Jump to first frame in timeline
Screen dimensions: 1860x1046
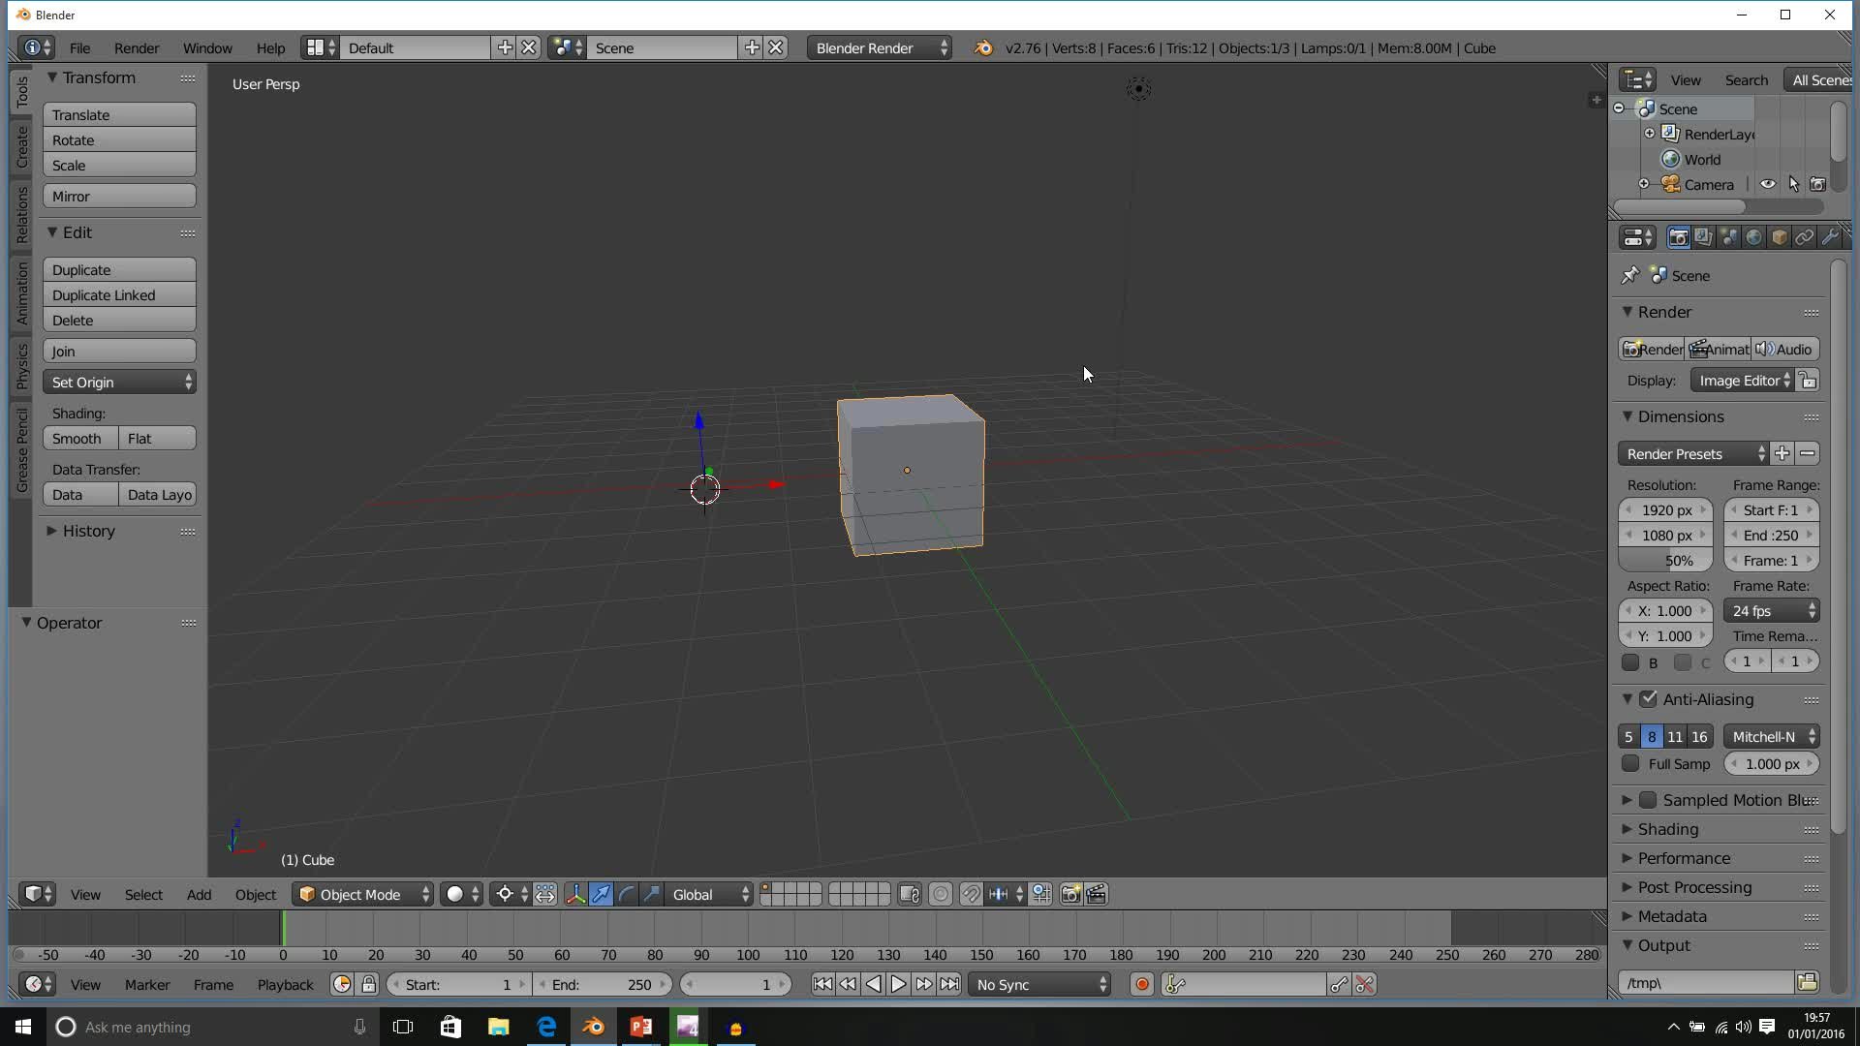point(821,985)
